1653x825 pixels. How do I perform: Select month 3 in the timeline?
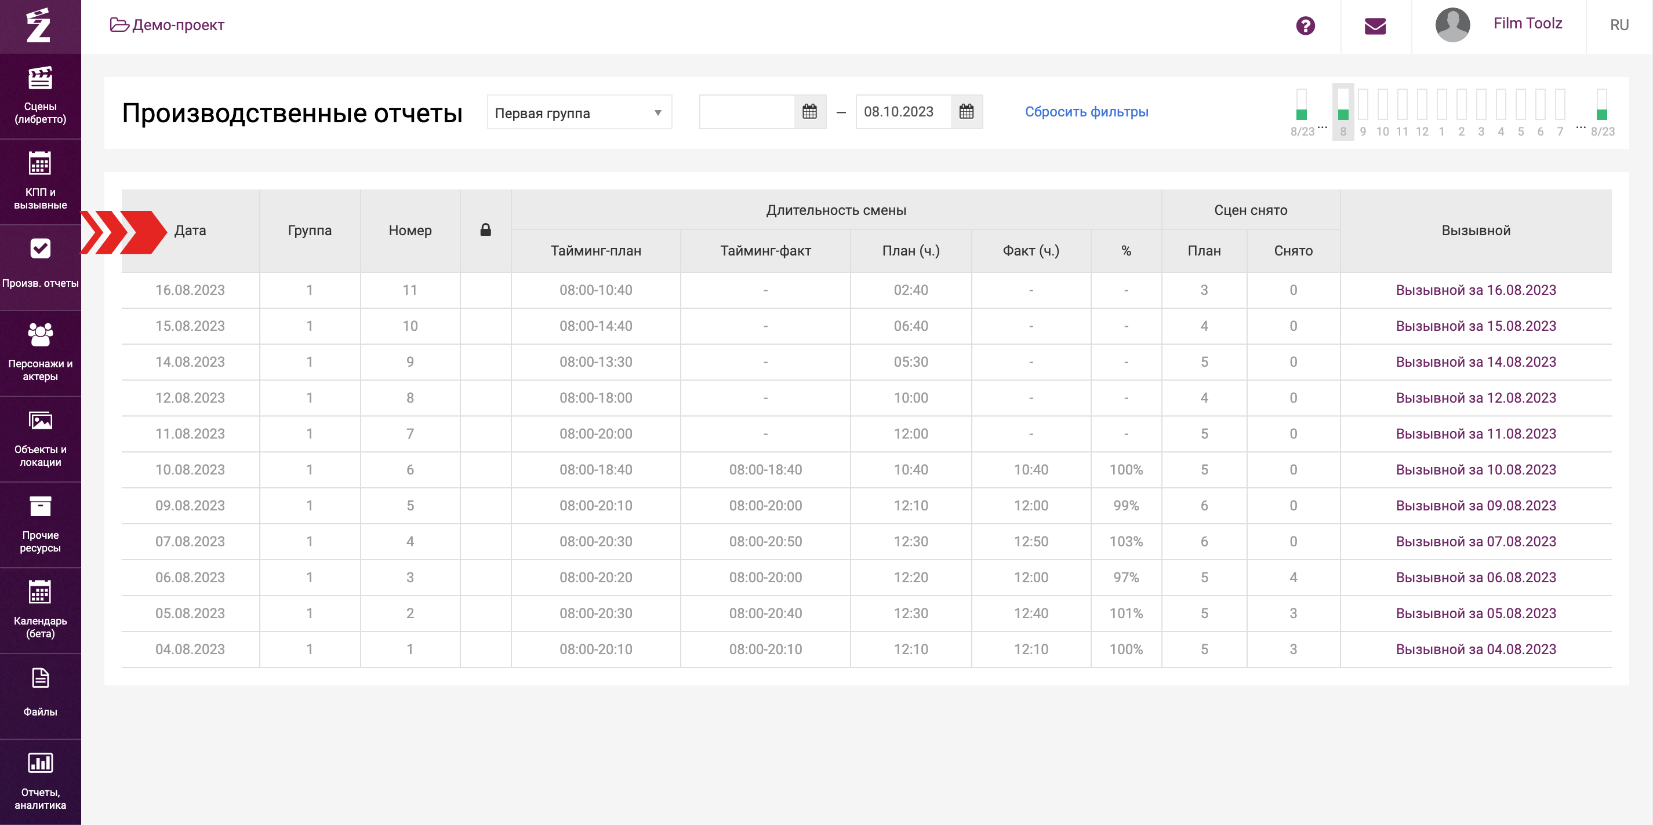1481,112
